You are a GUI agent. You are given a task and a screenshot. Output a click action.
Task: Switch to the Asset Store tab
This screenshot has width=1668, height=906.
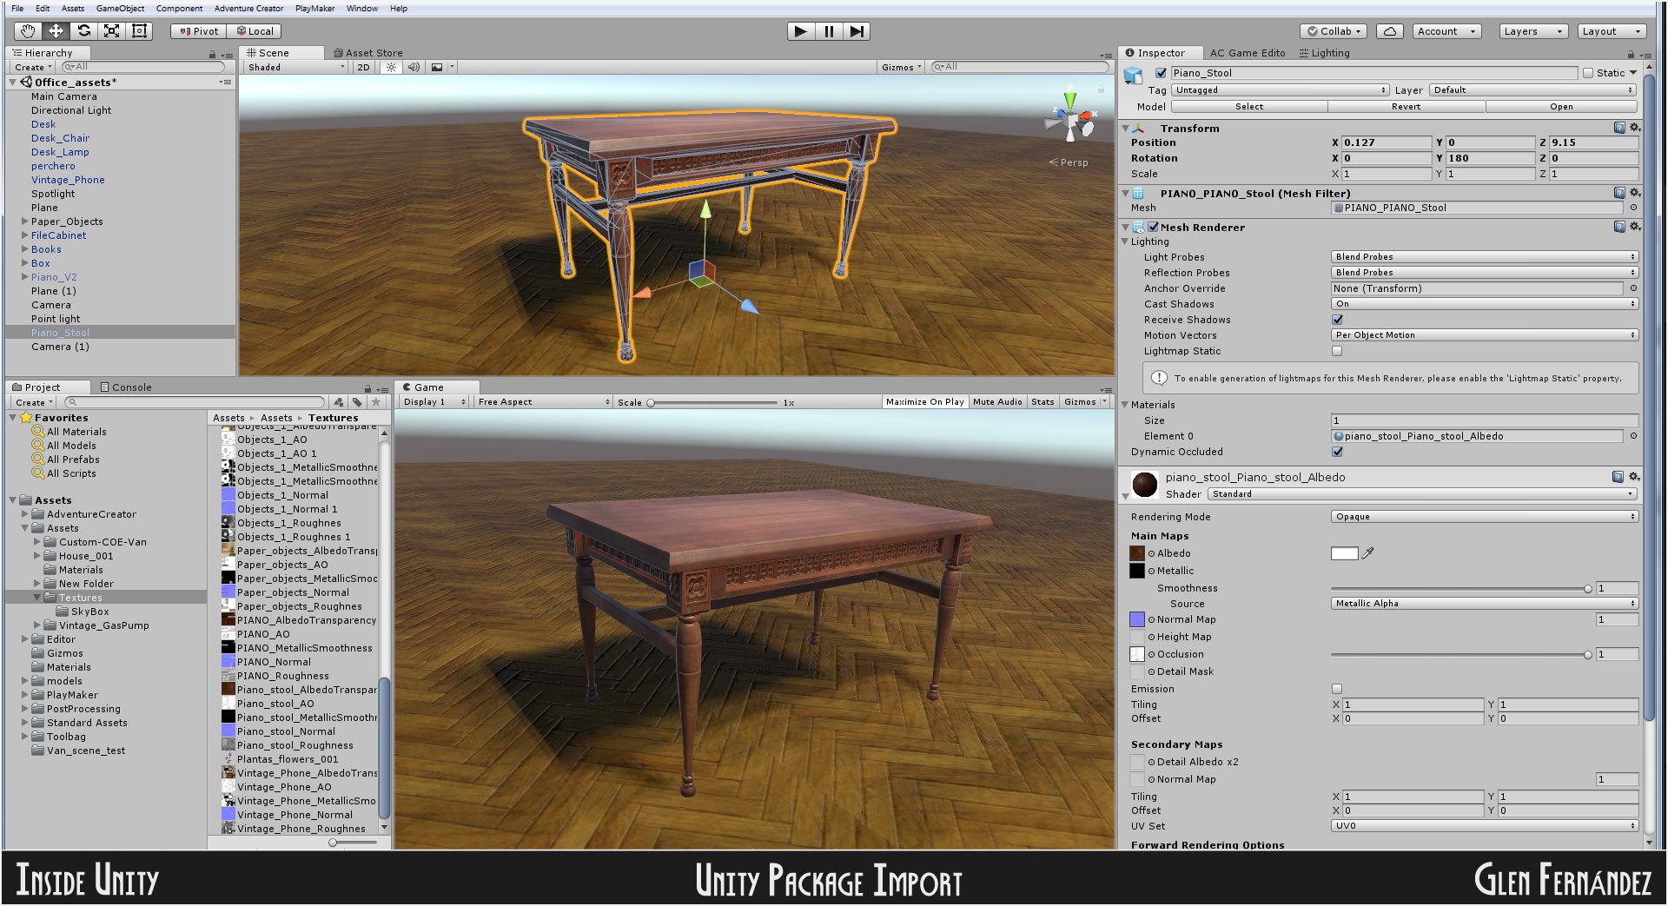(368, 53)
